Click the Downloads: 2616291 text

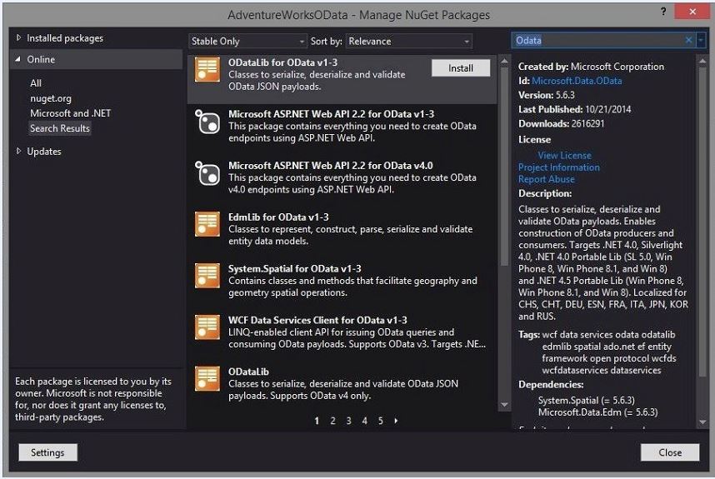click(x=562, y=123)
